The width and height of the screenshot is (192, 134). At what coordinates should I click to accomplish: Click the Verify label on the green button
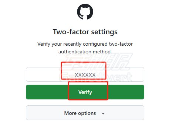click(85, 92)
